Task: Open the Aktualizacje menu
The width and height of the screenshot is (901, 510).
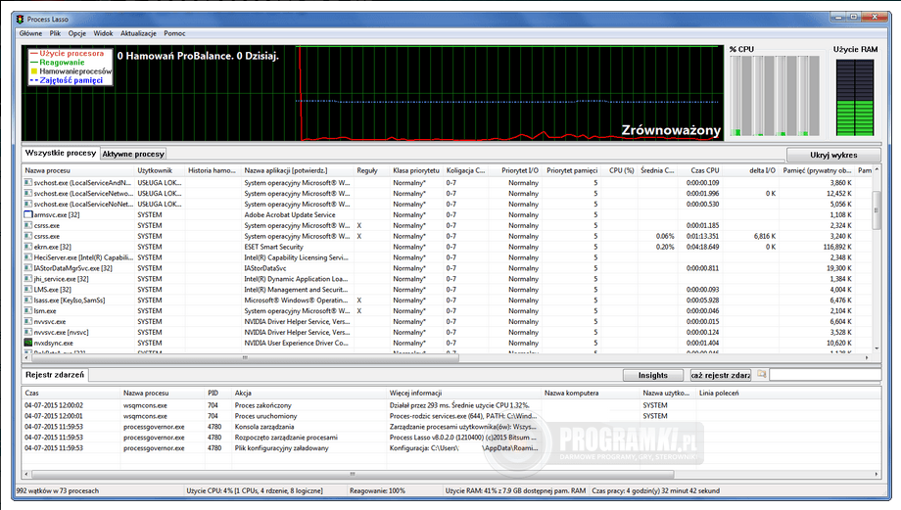Action: pos(138,33)
